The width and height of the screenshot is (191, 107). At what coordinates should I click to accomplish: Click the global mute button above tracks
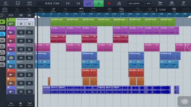[x=21, y=15]
